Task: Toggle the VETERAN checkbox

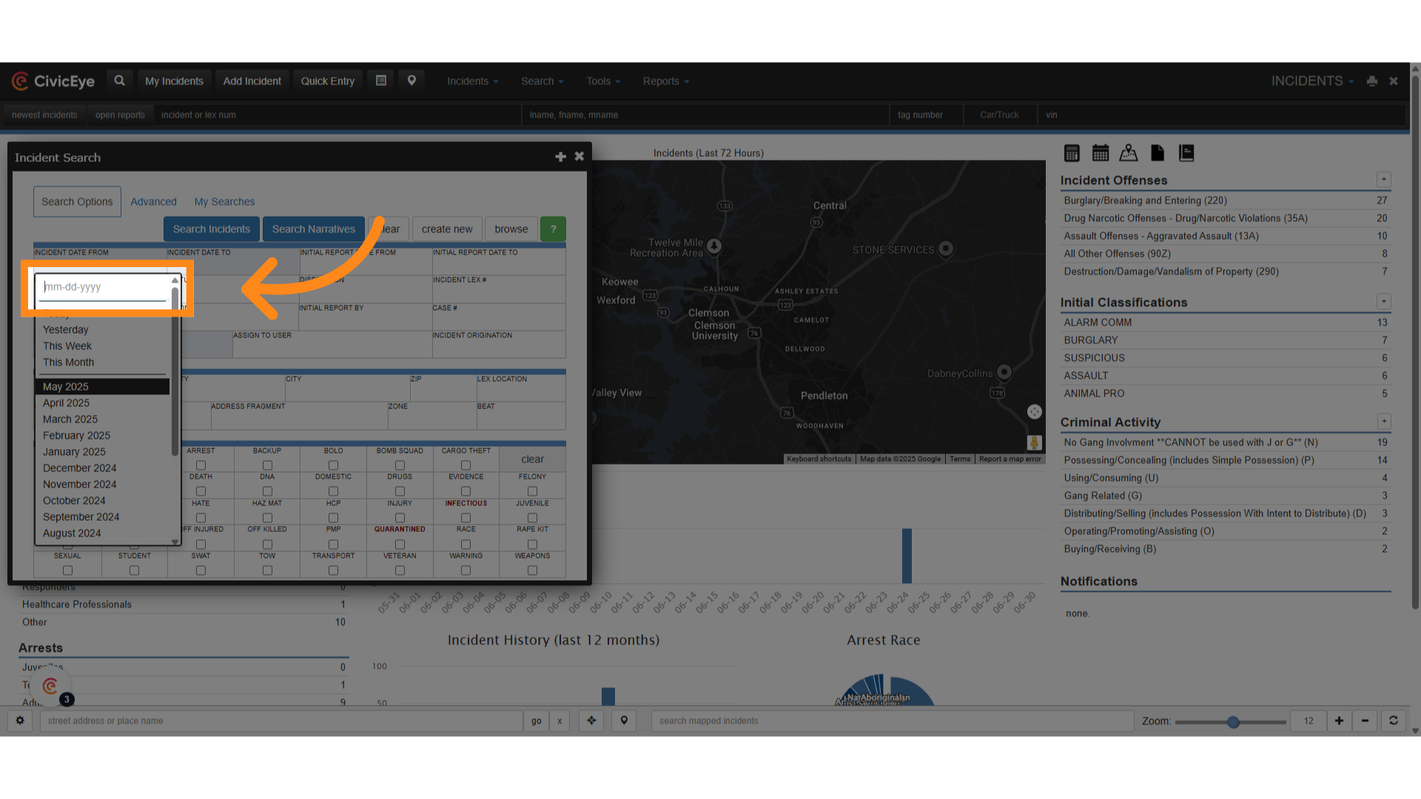Action: [400, 570]
